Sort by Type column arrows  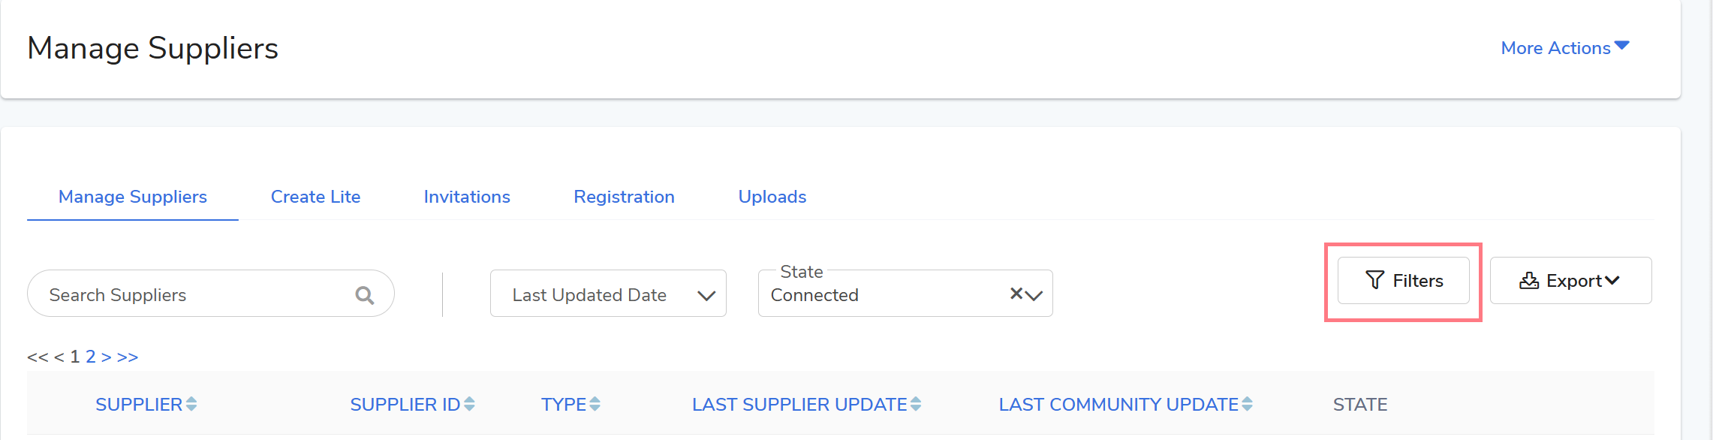595,404
